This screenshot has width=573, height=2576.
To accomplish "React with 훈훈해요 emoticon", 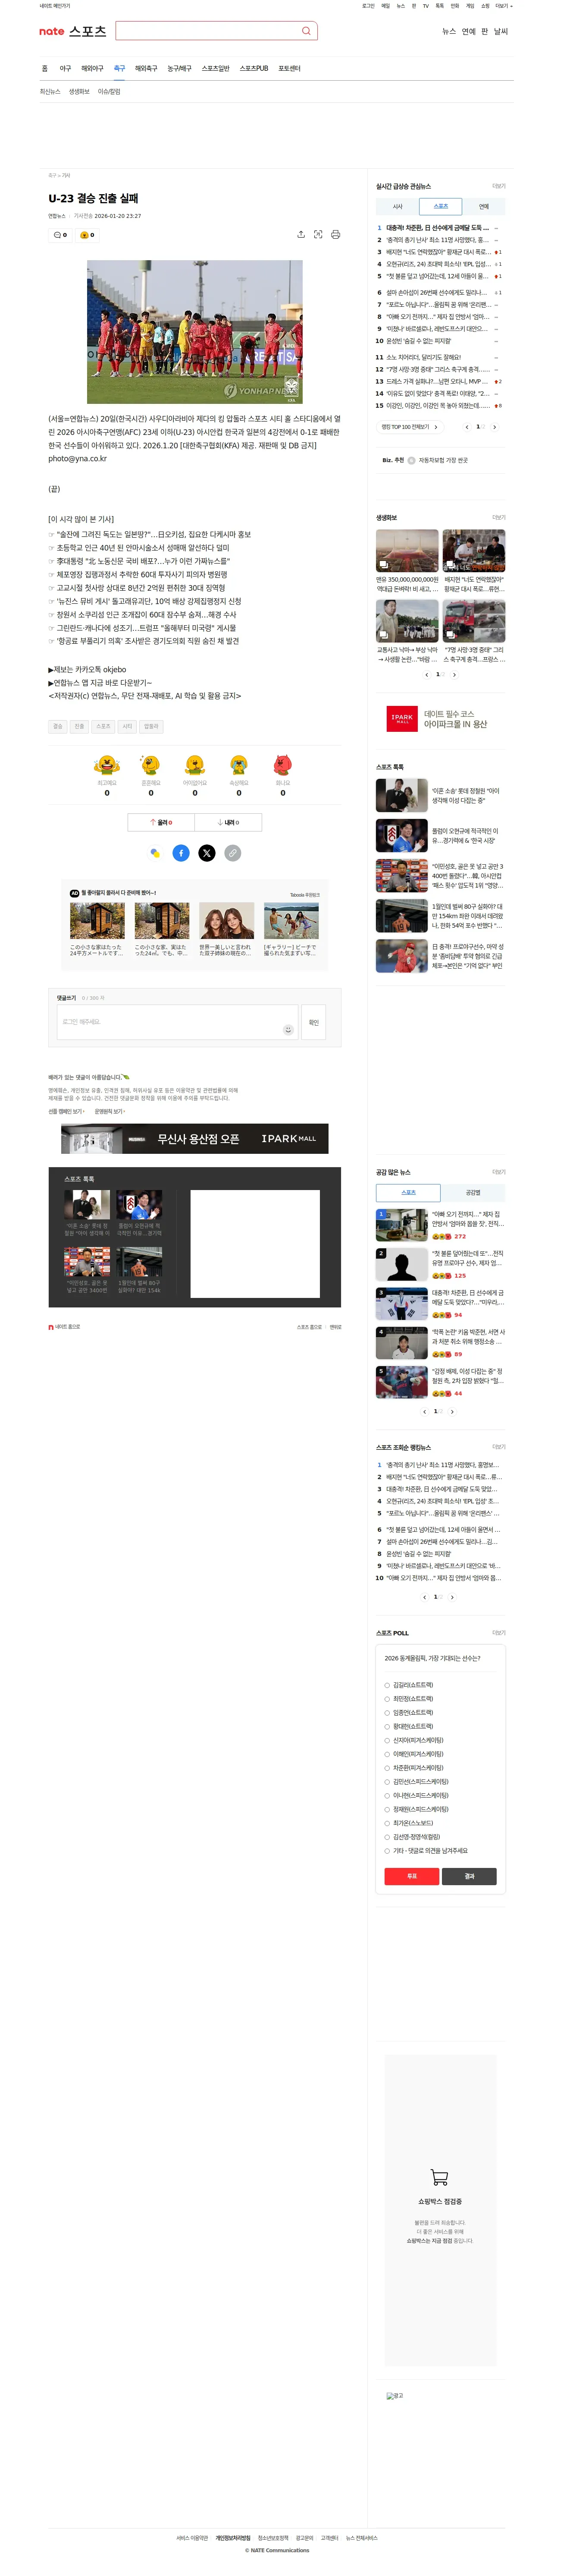I will (x=151, y=765).
